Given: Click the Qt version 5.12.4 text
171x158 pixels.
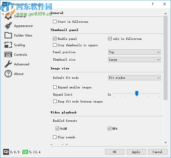Looking at the screenshot, I should tap(35, 152).
